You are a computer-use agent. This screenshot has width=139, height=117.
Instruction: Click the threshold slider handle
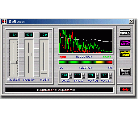[13, 62]
